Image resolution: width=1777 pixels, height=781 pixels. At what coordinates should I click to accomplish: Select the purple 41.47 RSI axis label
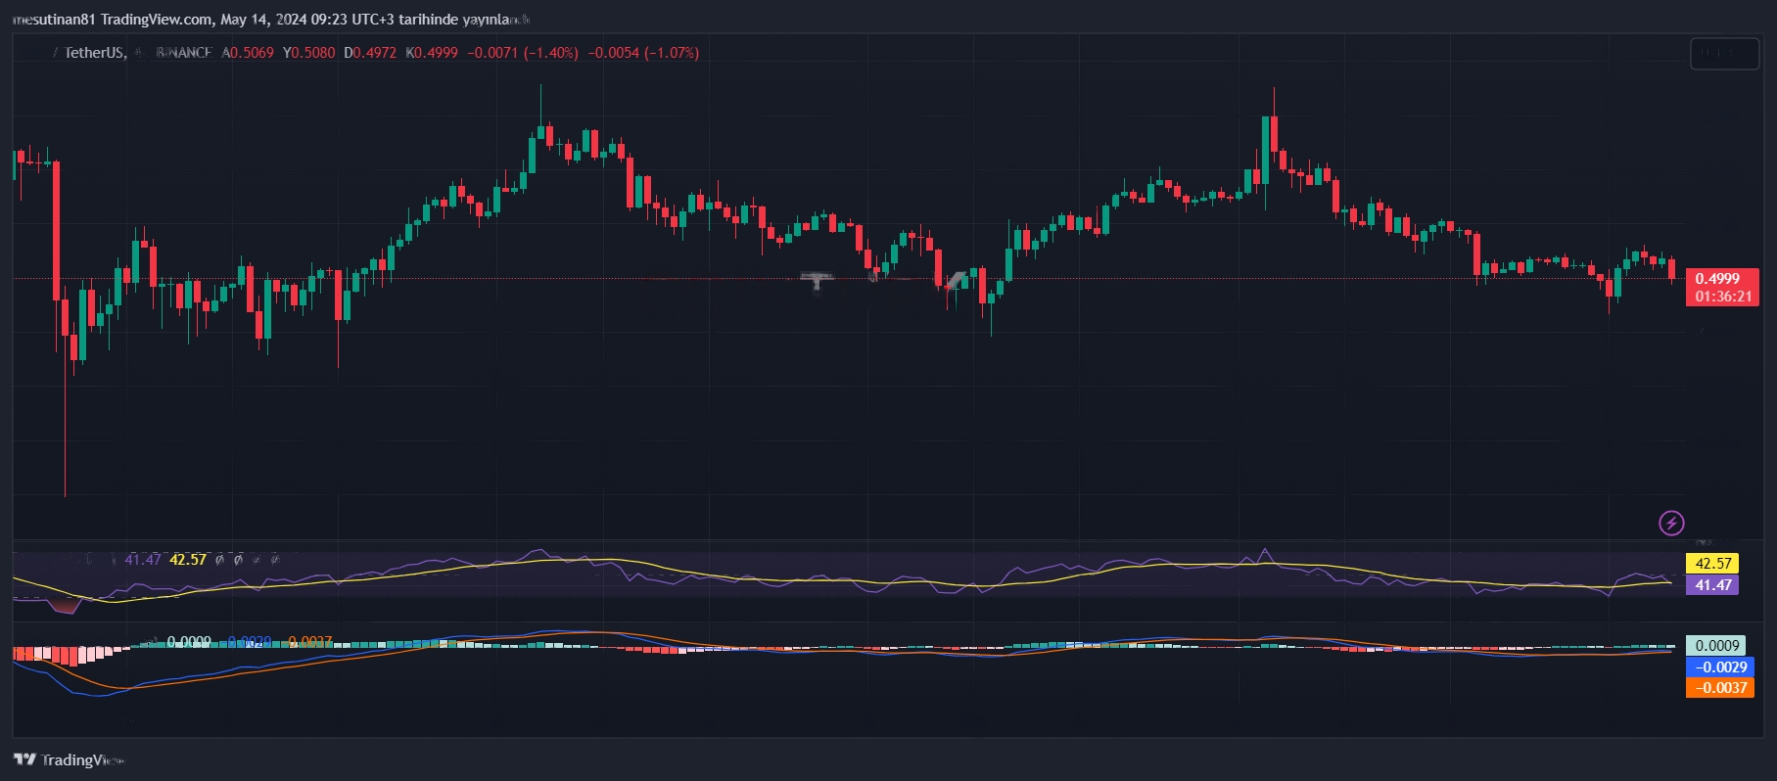coord(1713,585)
